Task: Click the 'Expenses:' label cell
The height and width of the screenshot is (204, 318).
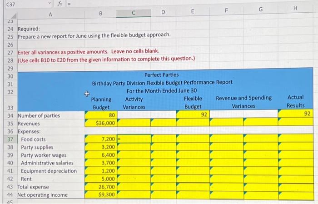Action: point(29,131)
